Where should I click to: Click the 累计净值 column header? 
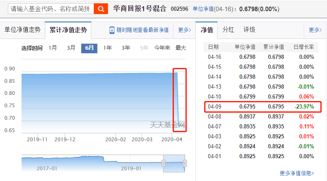[273, 47]
